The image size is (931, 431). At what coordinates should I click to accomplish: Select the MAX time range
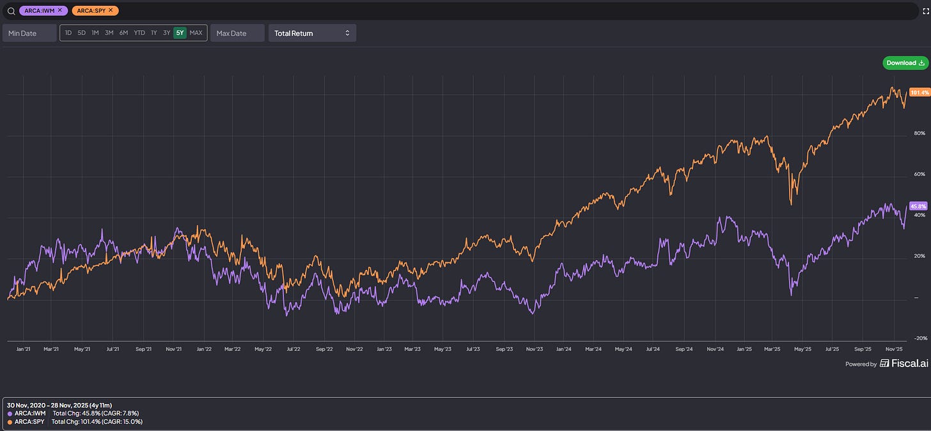tap(196, 33)
